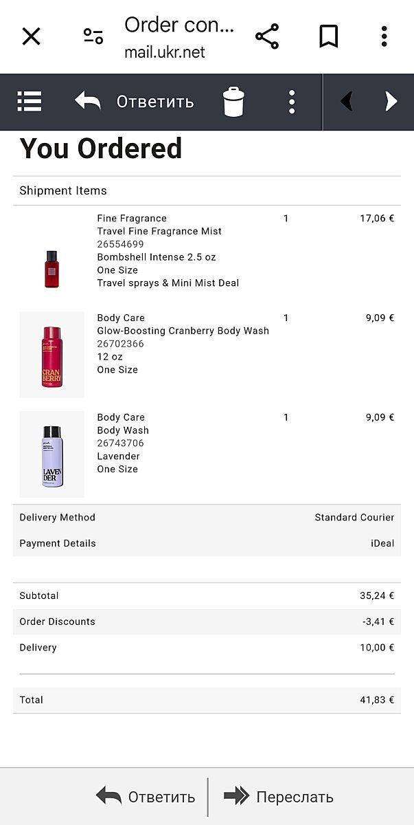The height and width of the screenshot is (825, 414).
Task: Go to next email arrow
Action: tap(391, 102)
